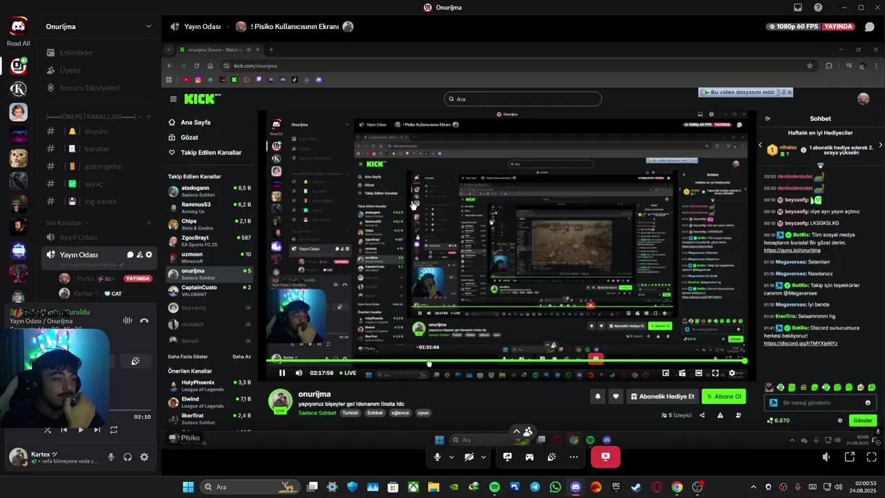Add channel plus beside ÖNEMLİ KANALLAR
Screen dimensions: 885x498
click(149, 116)
